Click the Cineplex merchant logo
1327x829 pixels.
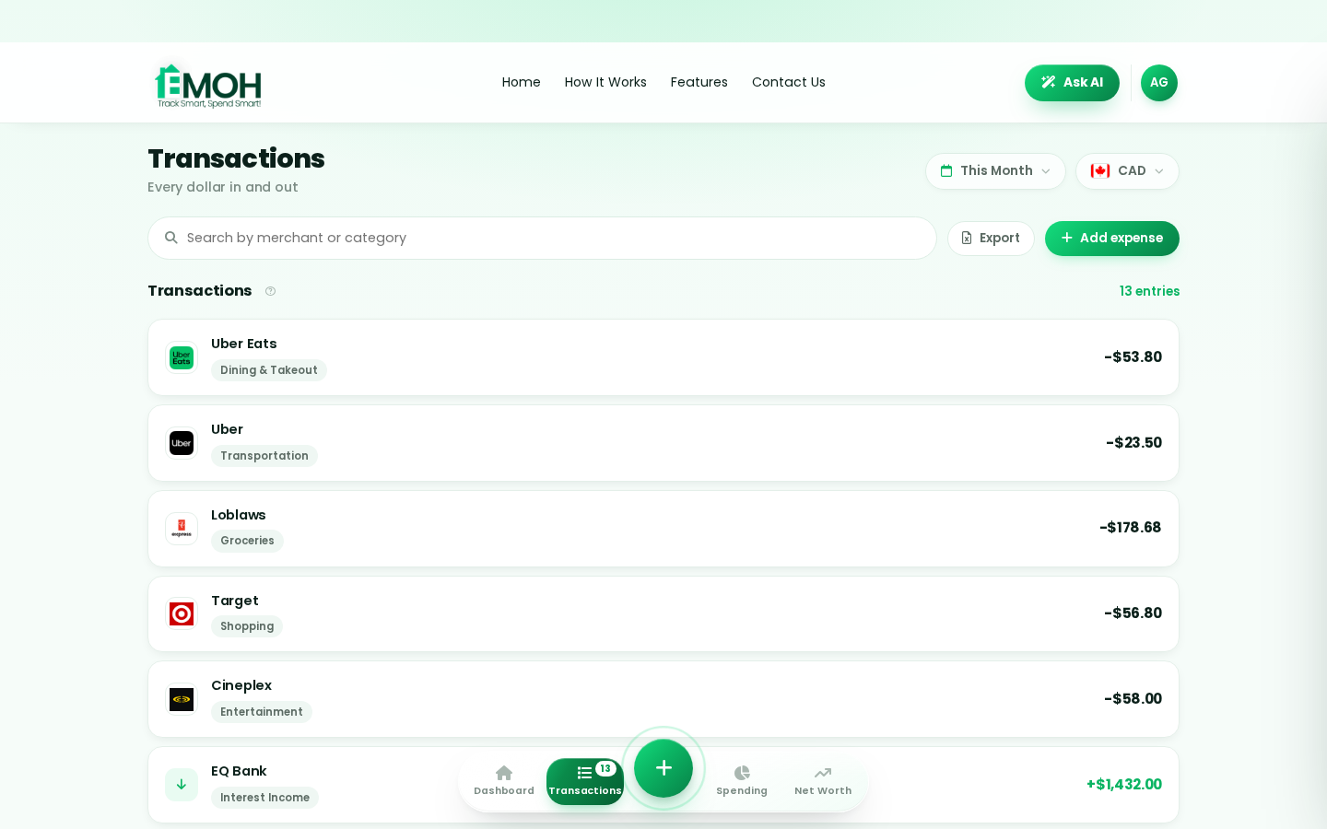(x=182, y=699)
